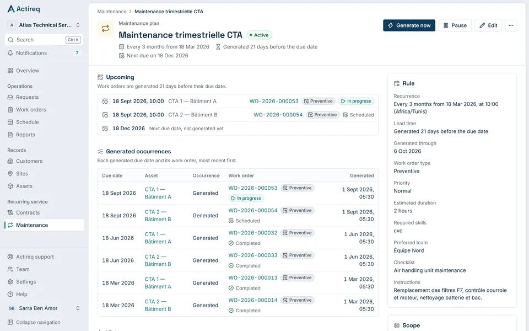Screen dimensions: 529x331
Task: Open work order WO-2026-000032
Action: [253, 233]
